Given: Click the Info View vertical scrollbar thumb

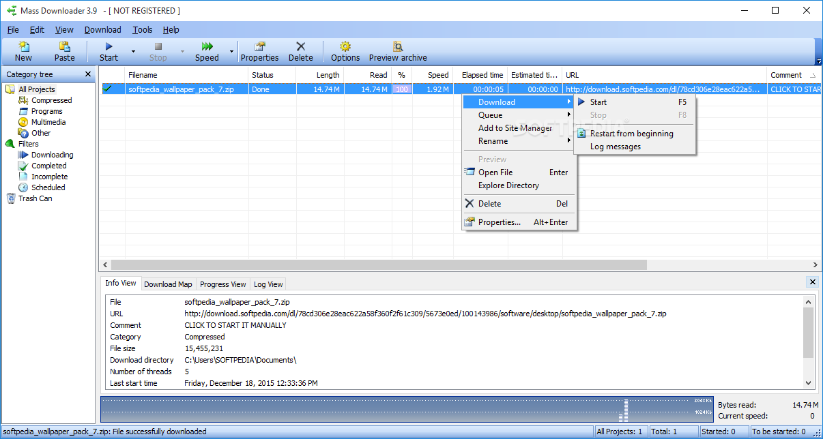Looking at the screenshot, I should (809, 332).
